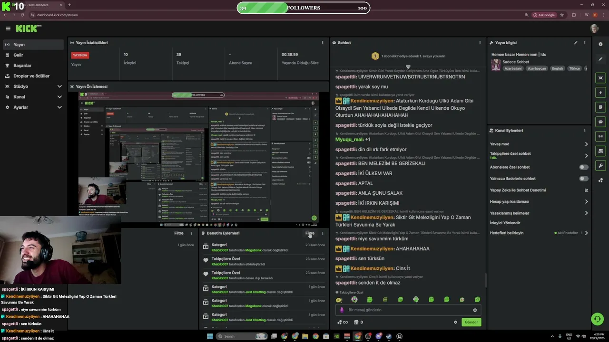Toggle the wrench widget in right rail
The image size is (609, 342).
coord(600,166)
